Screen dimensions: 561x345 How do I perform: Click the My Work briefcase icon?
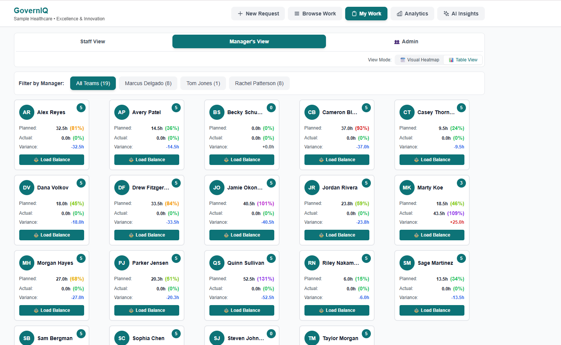[x=354, y=14]
